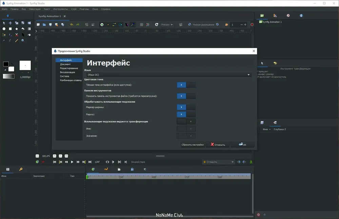339x219 pixels.
Task: Open the Инструменты menu
Action: click(x=61, y=9)
